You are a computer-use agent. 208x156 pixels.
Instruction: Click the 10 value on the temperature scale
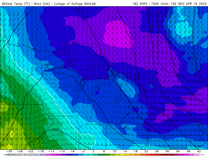click(x=114, y=151)
